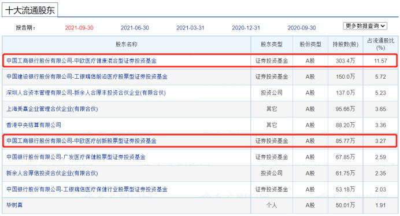This screenshot has width=400, height=216.
Task: Select report period 2021-09-30
Action: pos(79,28)
